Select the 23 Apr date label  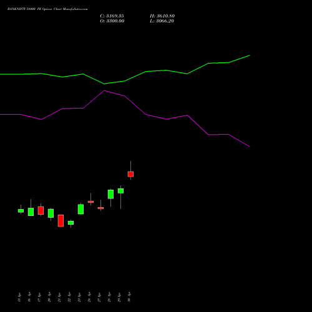79,298
